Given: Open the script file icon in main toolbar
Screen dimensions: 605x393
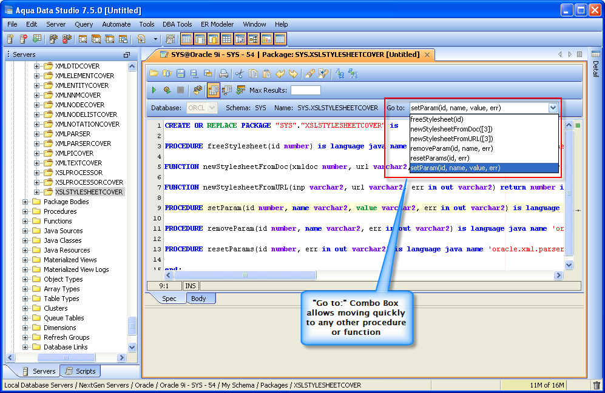Looking at the screenshot, I should (x=141, y=39).
